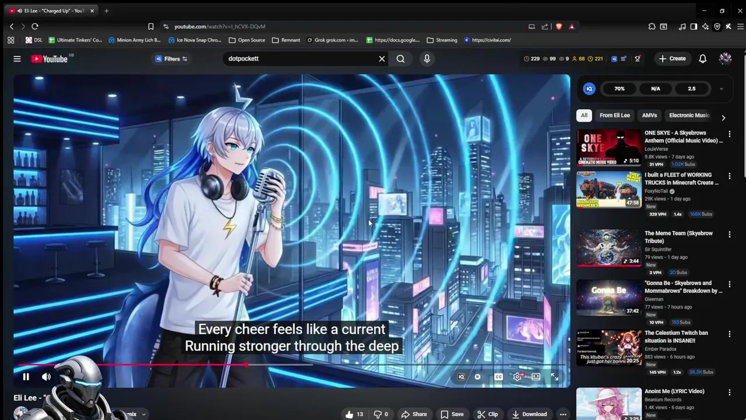Open options for Celestium Twitch ban video

click(729, 334)
